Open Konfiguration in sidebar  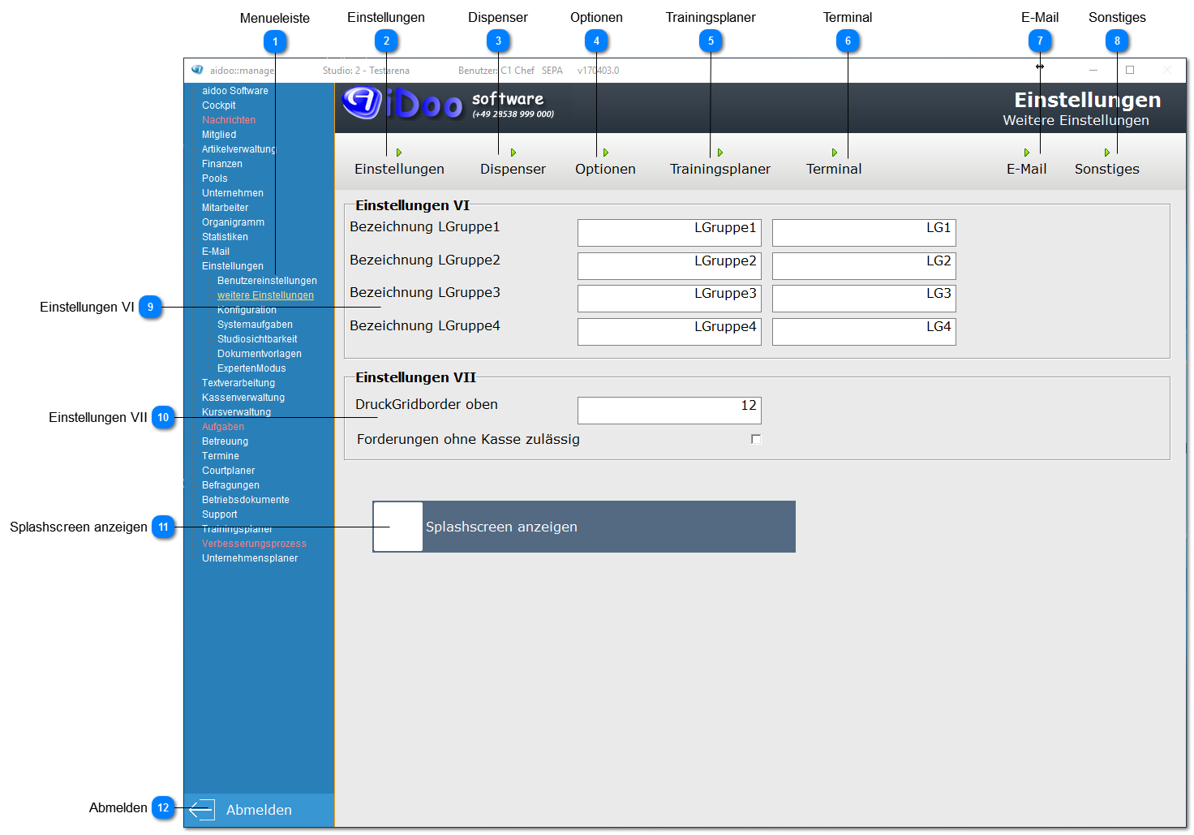[x=247, y=310]
